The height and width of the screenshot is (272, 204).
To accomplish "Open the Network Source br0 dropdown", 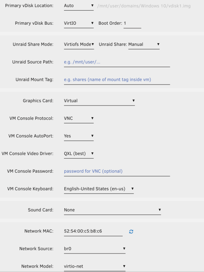I will click(95, 249).
